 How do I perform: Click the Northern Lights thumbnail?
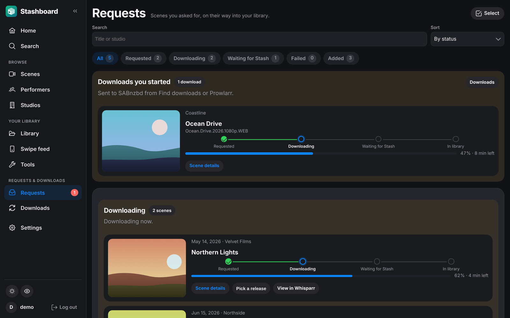click(x=147, y=268)
